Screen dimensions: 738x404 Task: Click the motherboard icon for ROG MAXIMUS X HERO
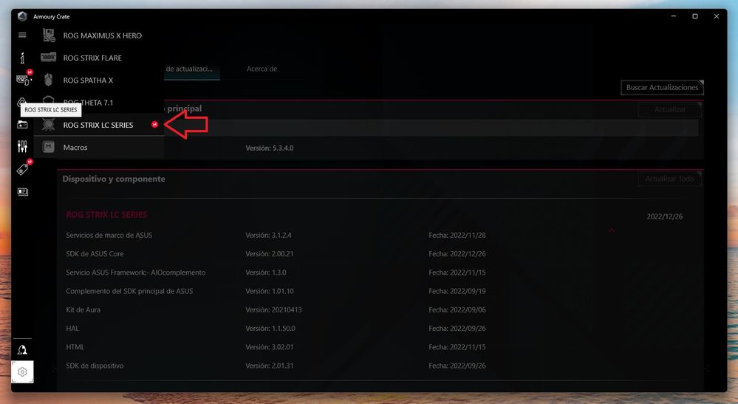tap(49, 35)
